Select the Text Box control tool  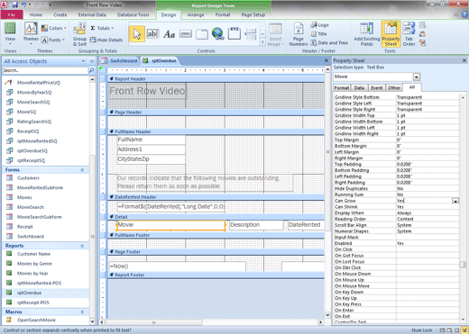pyautogui.click(x=152, y=34)
